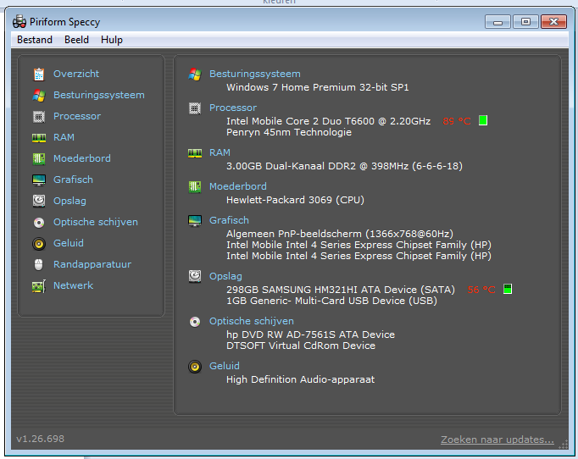Go to Processor section in sidebar
Viewport: 578px width, 459px height.
[76, 116]
